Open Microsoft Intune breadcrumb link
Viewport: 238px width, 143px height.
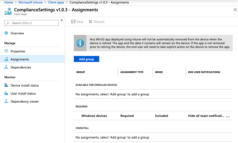tap(30, 3)
